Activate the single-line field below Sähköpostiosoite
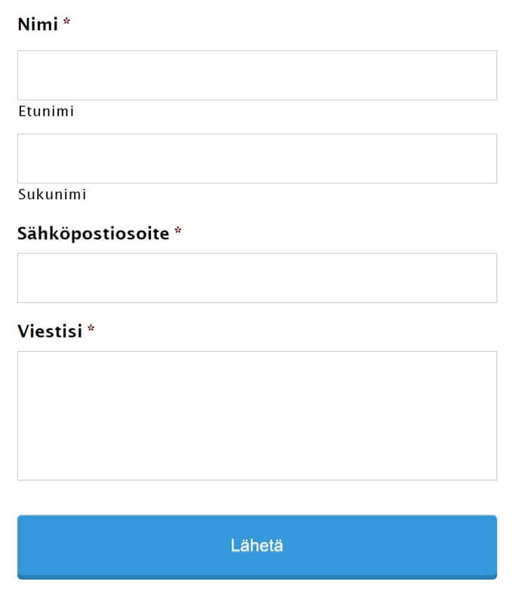The image size is (512, 604). (x=257, y=278)
